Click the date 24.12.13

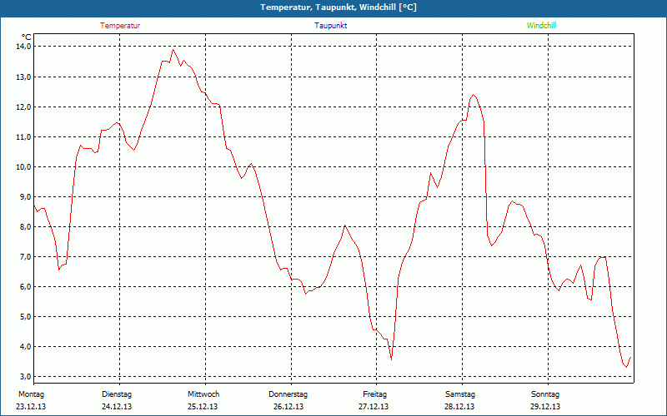click(117, 407)
